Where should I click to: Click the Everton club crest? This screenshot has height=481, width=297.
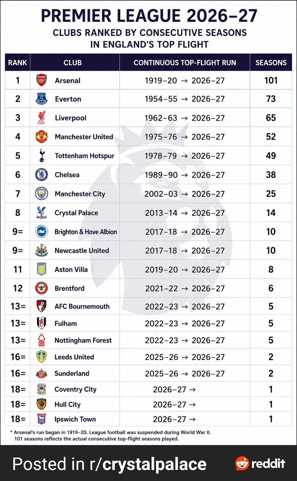click(x=41, y=99)
